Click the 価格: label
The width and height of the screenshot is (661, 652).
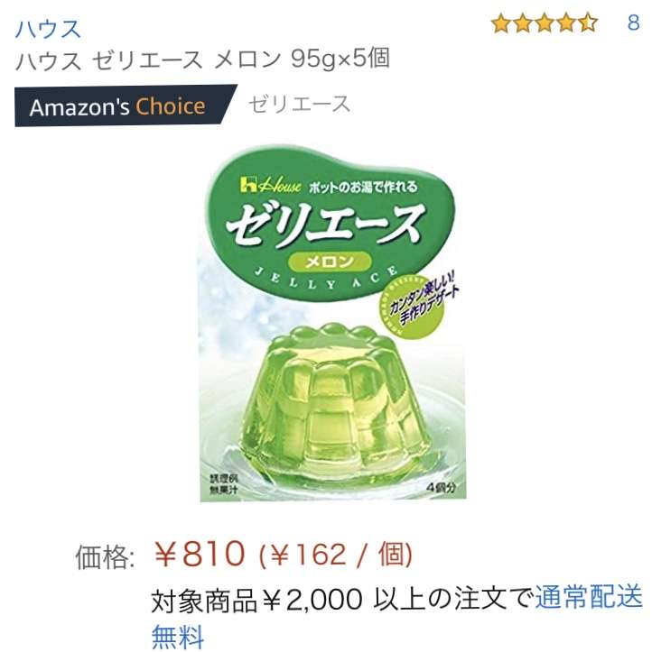coord(105,556)
